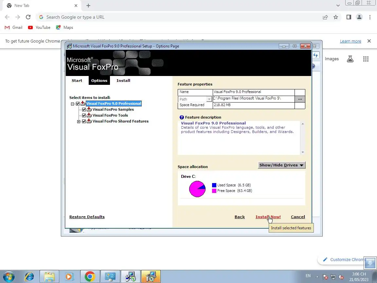377x283 pixels.
Task: Go forward in Chrome
Action: click(18, 17)
